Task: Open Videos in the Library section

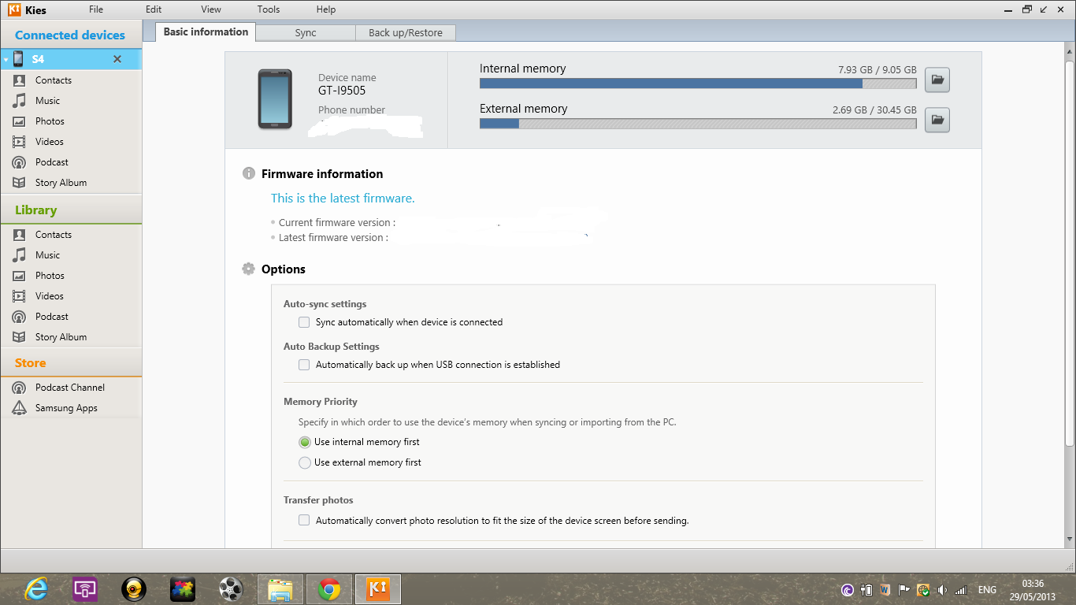Action: click(49, 296)
